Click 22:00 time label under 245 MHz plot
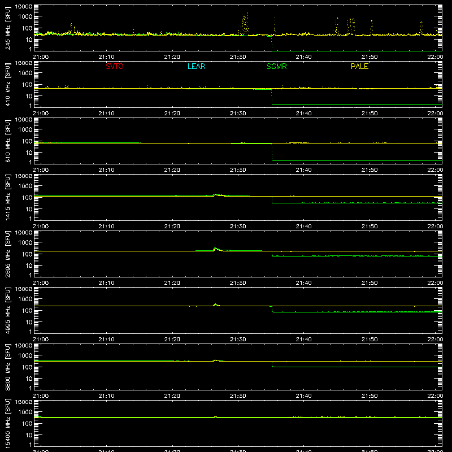This screenshot has height=452, width=452. (x=435, y=57)
